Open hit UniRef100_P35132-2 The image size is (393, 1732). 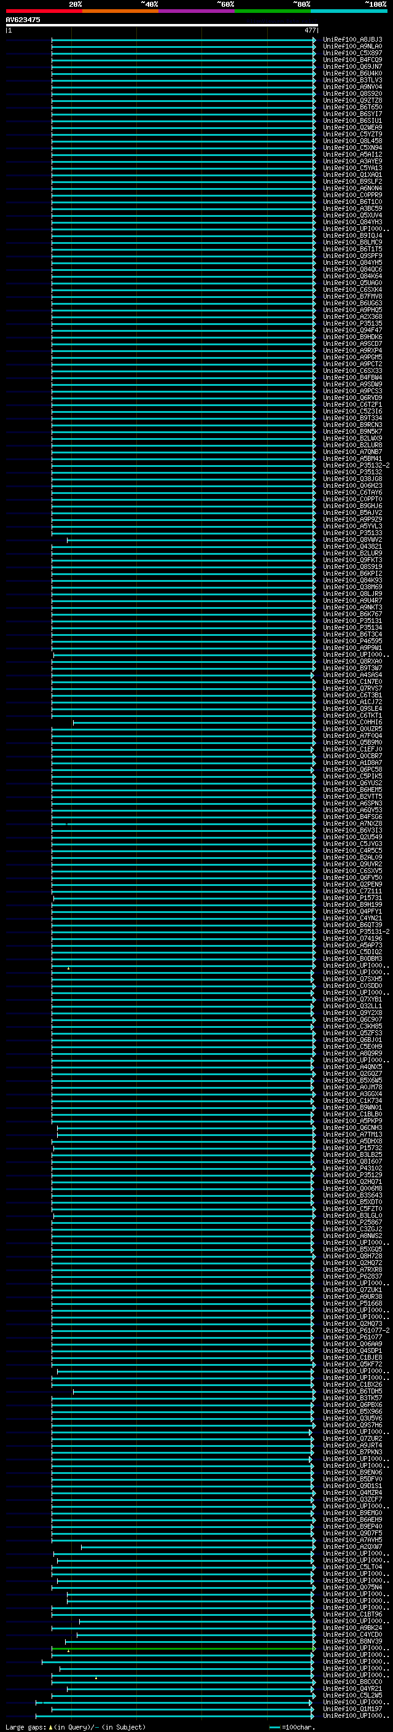357,465
